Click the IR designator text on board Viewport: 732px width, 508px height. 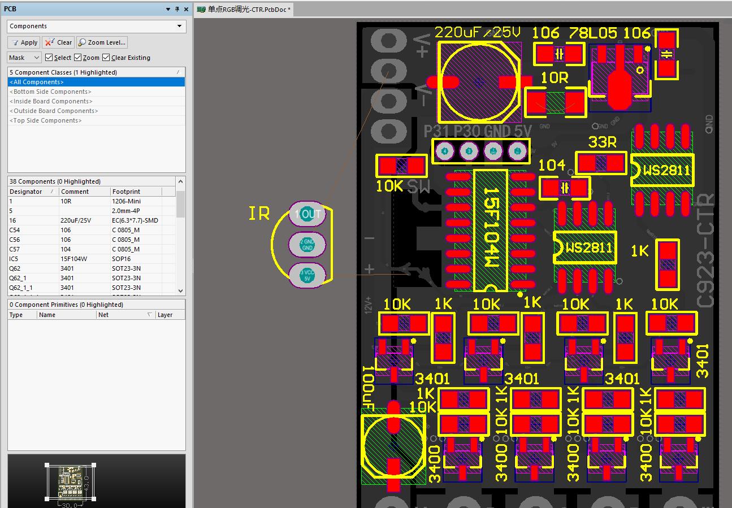coord(259,214)
